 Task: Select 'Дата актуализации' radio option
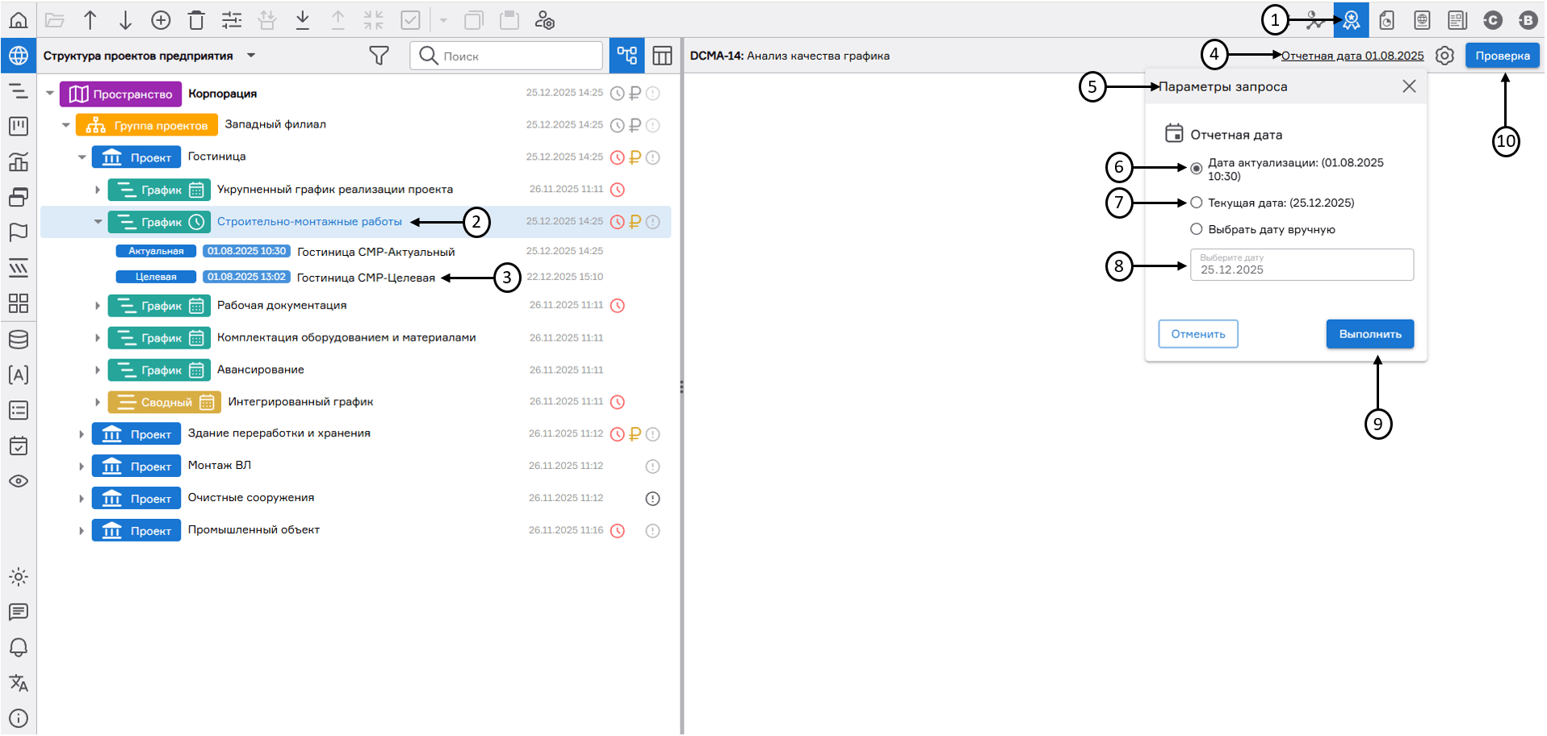[1197, 168]
